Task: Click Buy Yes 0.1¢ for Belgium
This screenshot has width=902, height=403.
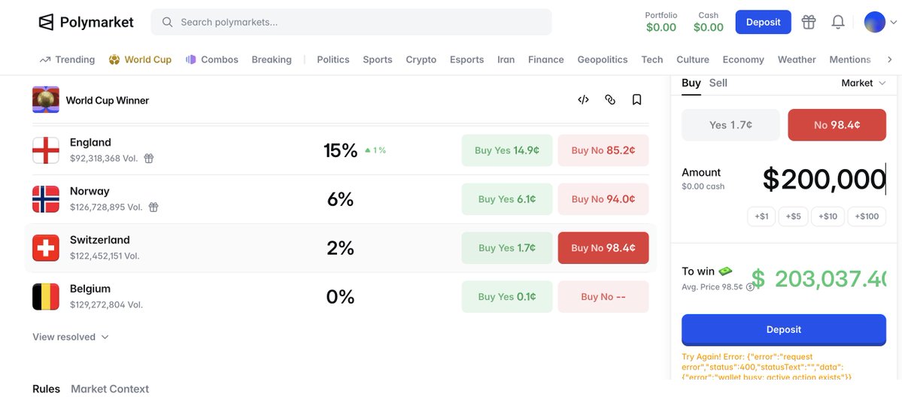Action: click(507, 297)
